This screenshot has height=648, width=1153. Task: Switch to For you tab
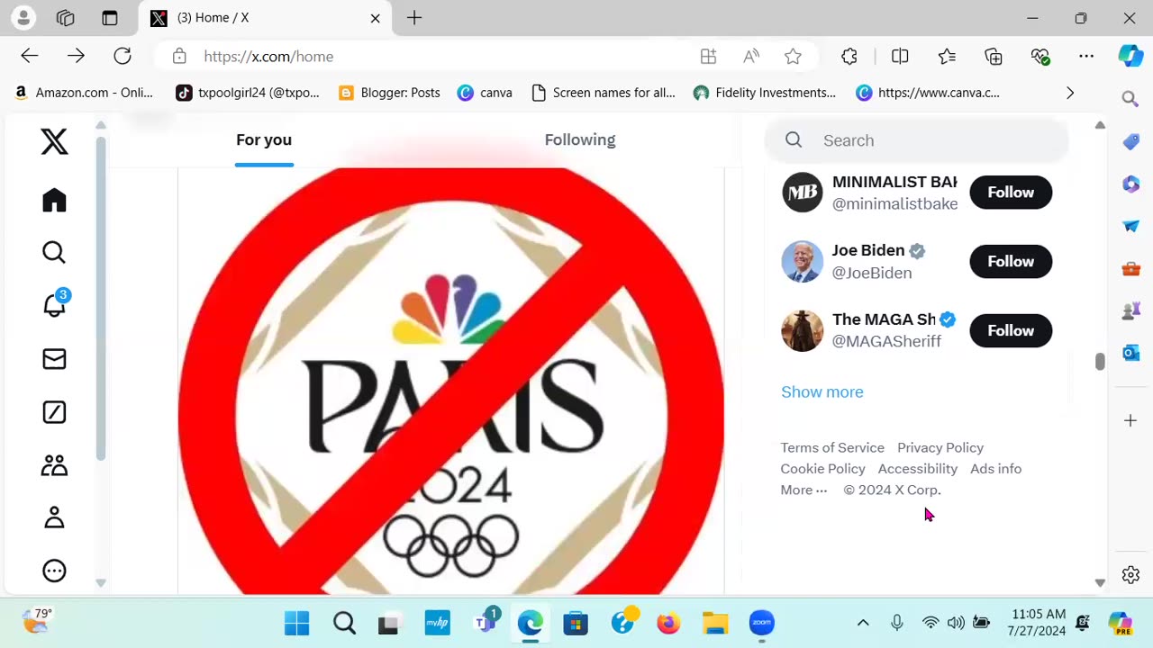tap(264, 139)
